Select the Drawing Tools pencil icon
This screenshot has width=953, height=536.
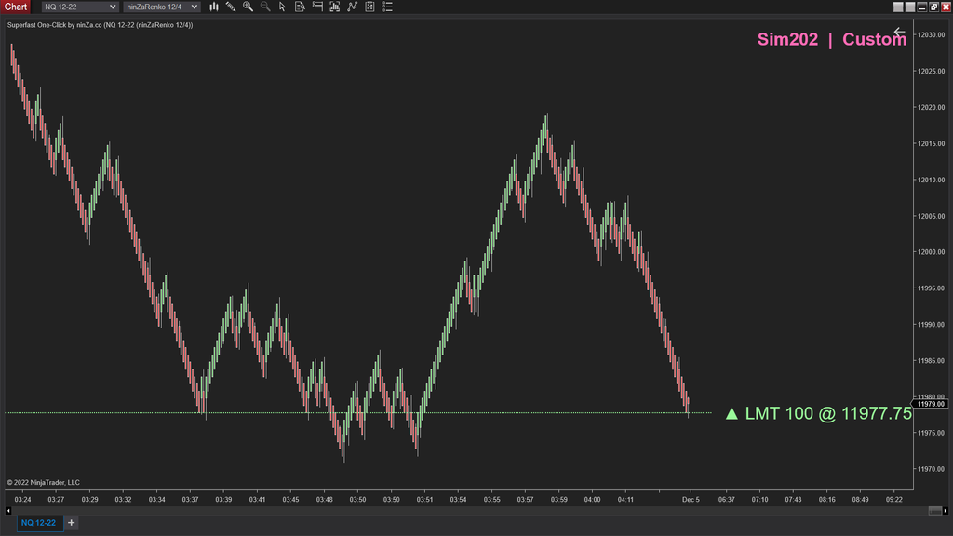tap(230, 7)
